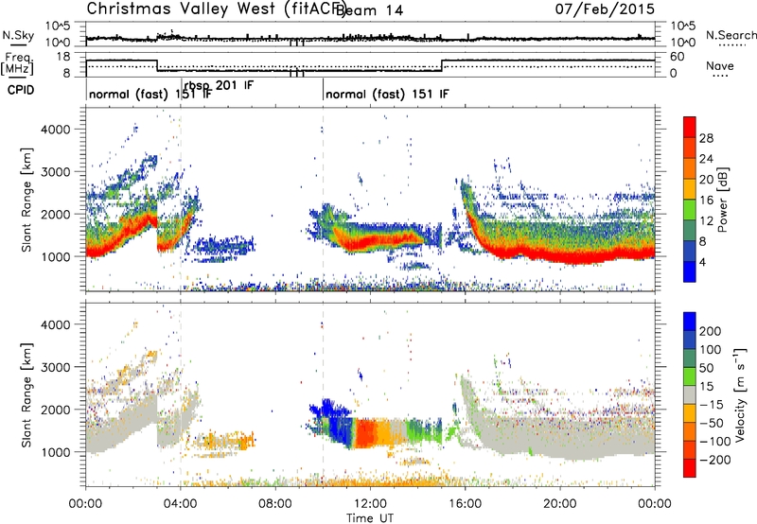Click the 'Power [dB]' colorbar title
This screenshot has width=757, height=524.
point(722,200)
